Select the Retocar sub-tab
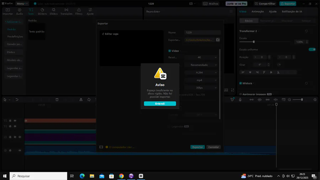 tap(306, 21)
